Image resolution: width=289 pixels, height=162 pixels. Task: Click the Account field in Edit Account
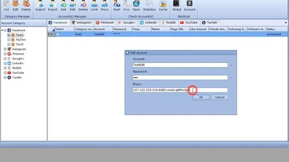point(180,65)
